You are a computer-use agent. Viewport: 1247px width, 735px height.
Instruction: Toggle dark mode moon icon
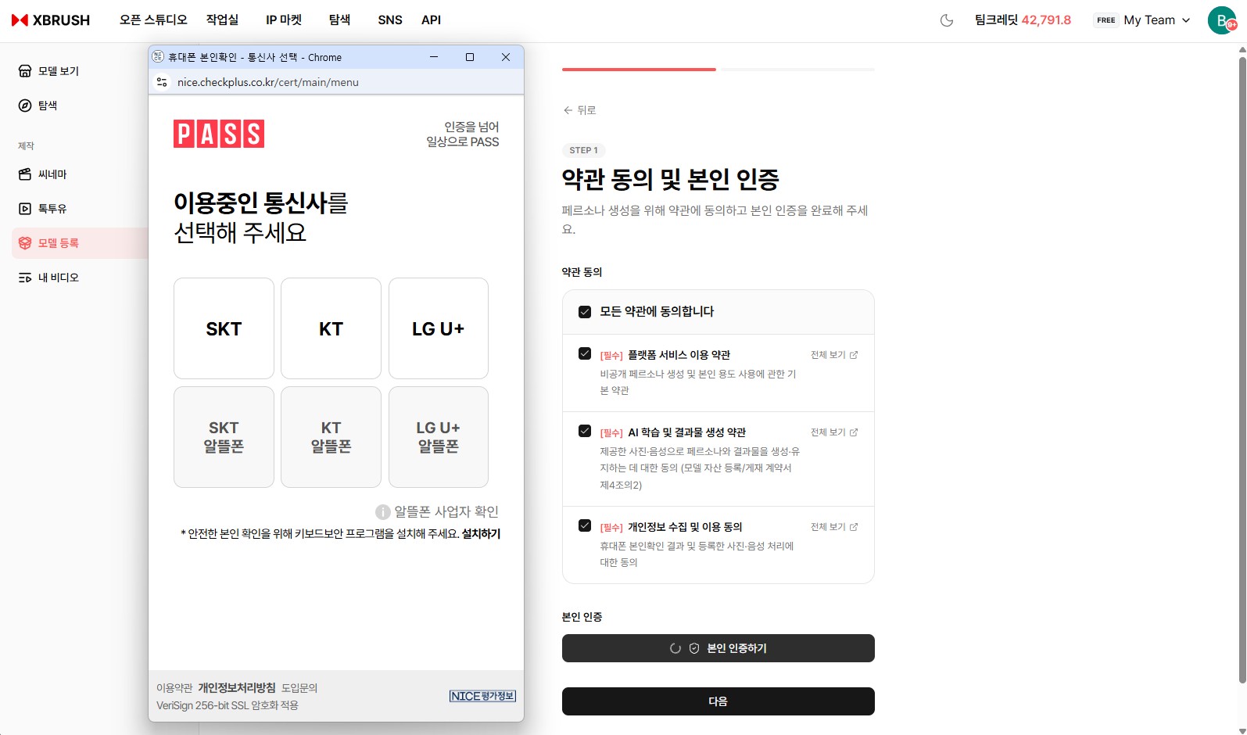pyautogui.click(x=947, y=20)
